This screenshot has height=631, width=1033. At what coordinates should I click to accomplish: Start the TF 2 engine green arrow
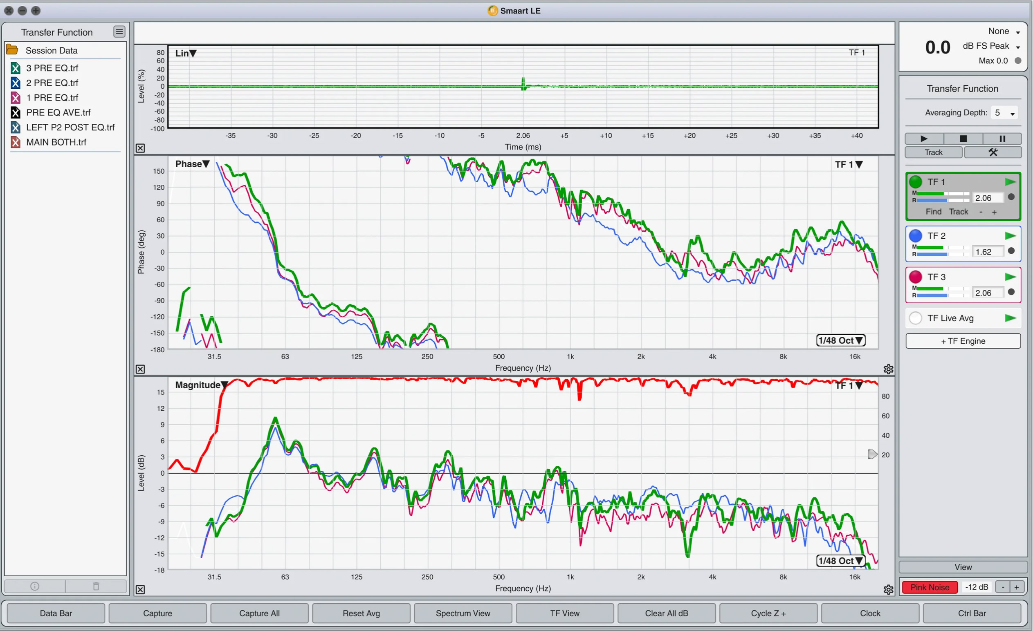click(x=1010, y=236)
